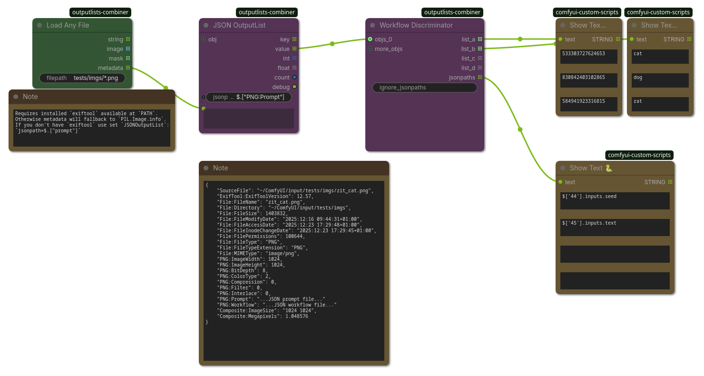Image resolution: width=704 pixels, height=376 pixels.
Task: Click the list_c output slot
Action: coord(480,59)
